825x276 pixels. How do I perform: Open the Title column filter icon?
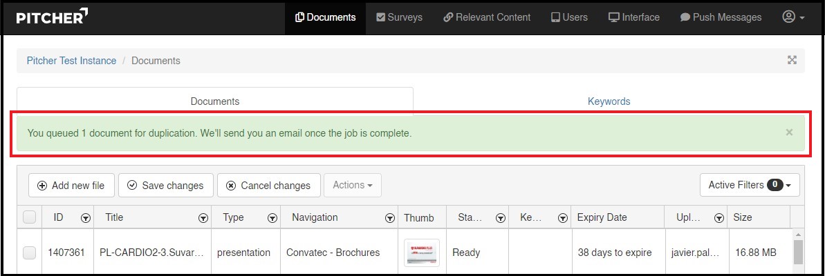pos(203,218)
